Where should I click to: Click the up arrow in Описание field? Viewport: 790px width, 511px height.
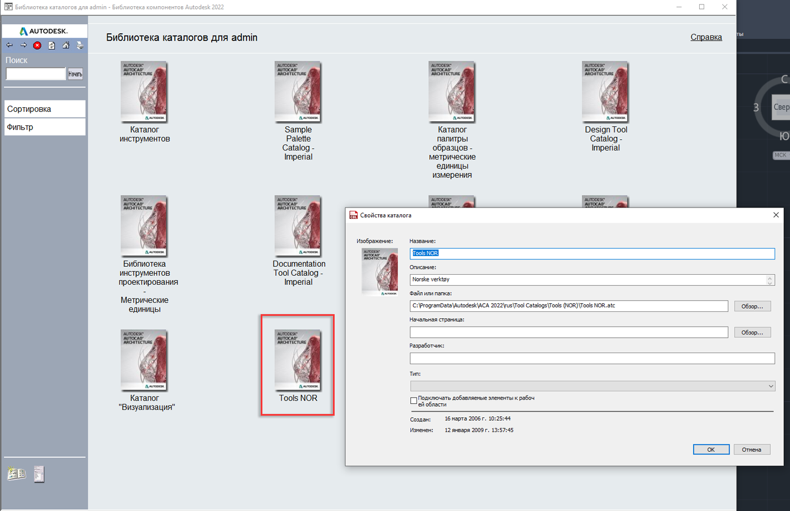(770, 277)
